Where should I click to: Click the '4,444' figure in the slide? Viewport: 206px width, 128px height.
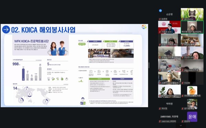pyautogui.click(x=127, y=46)
